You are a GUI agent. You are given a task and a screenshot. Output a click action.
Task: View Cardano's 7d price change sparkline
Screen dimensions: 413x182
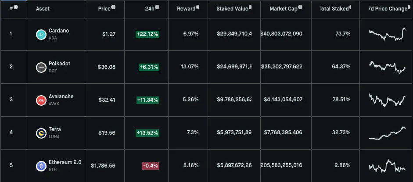(x=387, y=34)
